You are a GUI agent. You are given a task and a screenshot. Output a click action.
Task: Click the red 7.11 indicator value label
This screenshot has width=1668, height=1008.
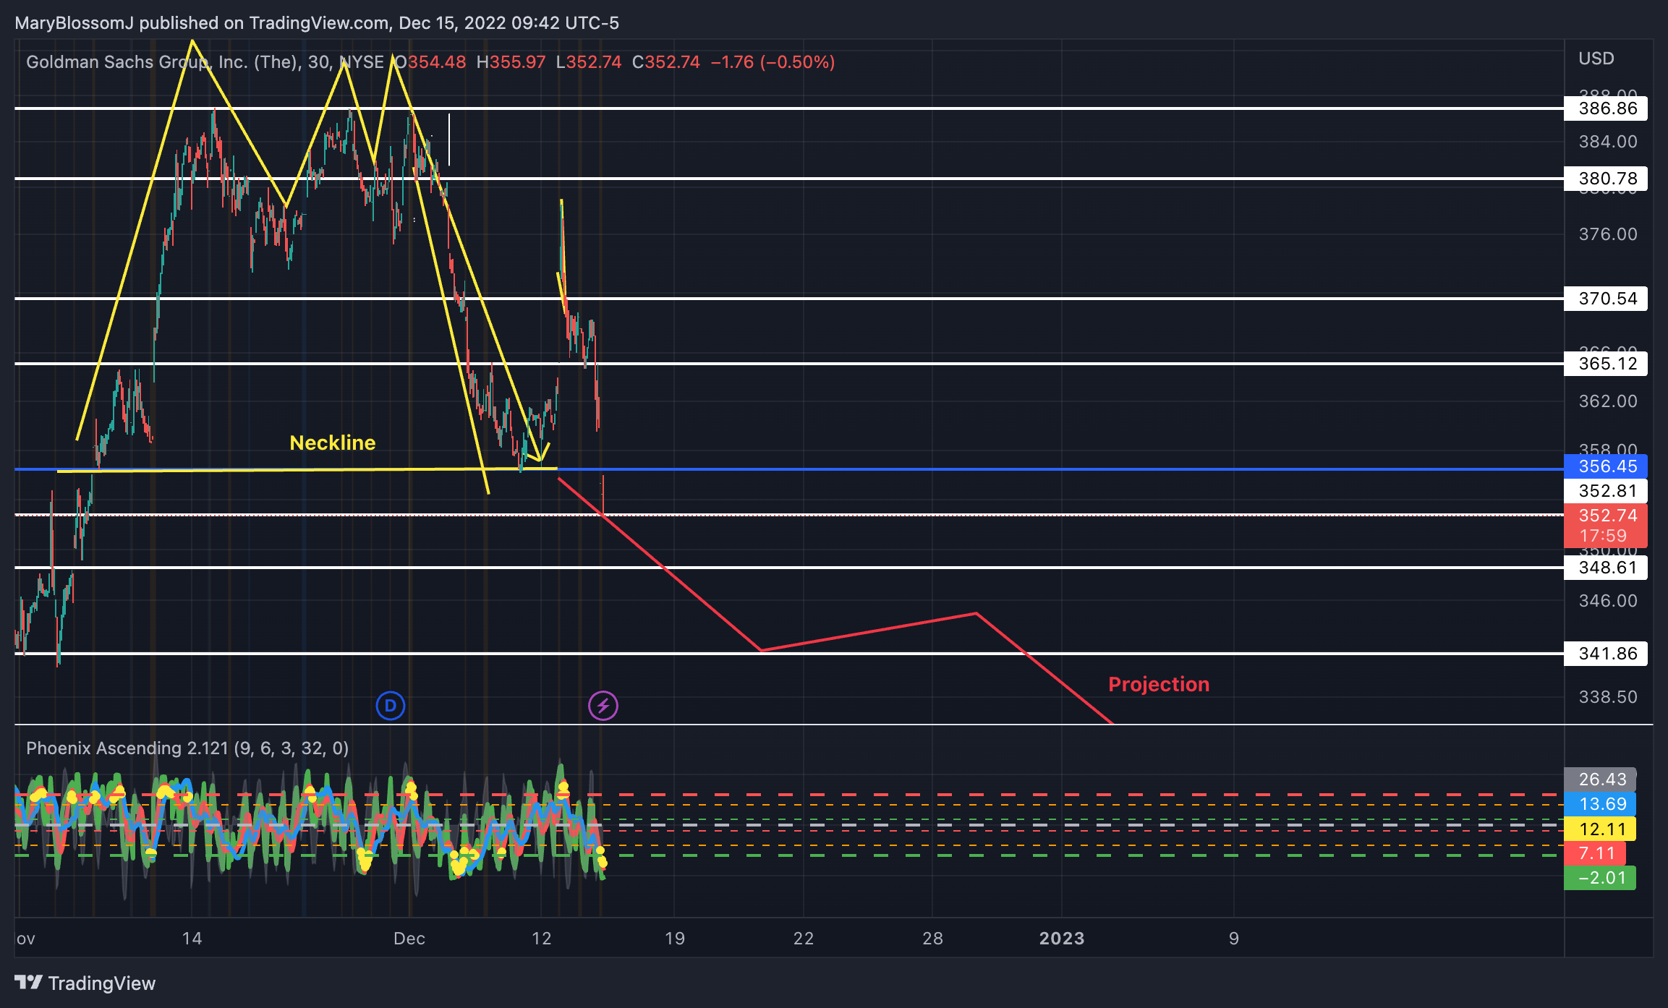1595,853
